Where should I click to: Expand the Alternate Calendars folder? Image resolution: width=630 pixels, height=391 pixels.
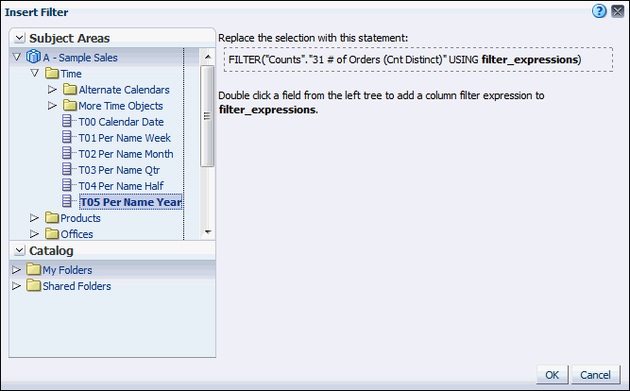point(51,90)
